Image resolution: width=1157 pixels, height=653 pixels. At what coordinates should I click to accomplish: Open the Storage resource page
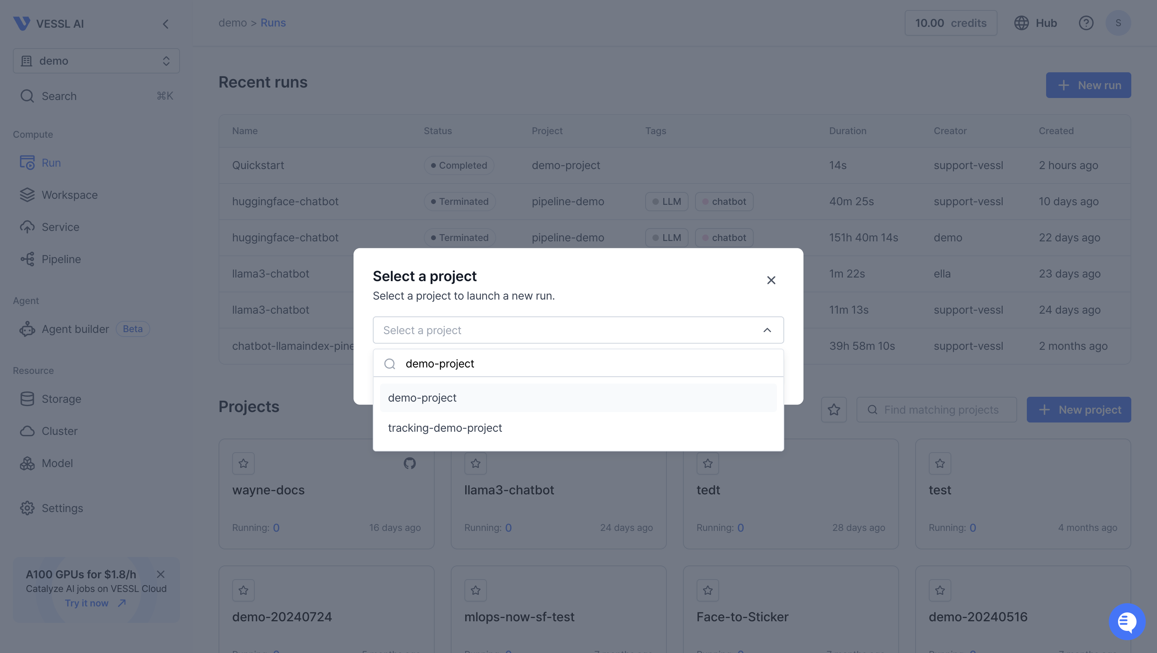point(96,399)
